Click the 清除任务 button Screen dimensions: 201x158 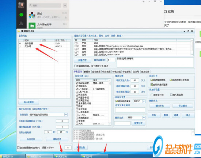tap(57, 139)
